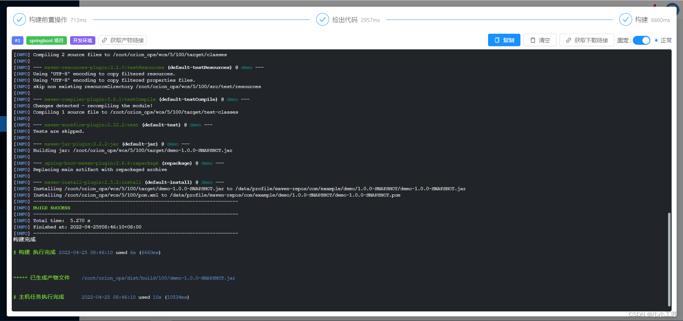
Task: Click the checkmark icon beside 构建前置操作 step
Action: (x=20, y=20)
